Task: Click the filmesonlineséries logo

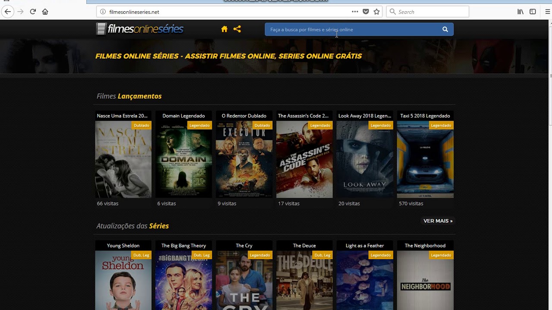Action: [x=140, y=29]
